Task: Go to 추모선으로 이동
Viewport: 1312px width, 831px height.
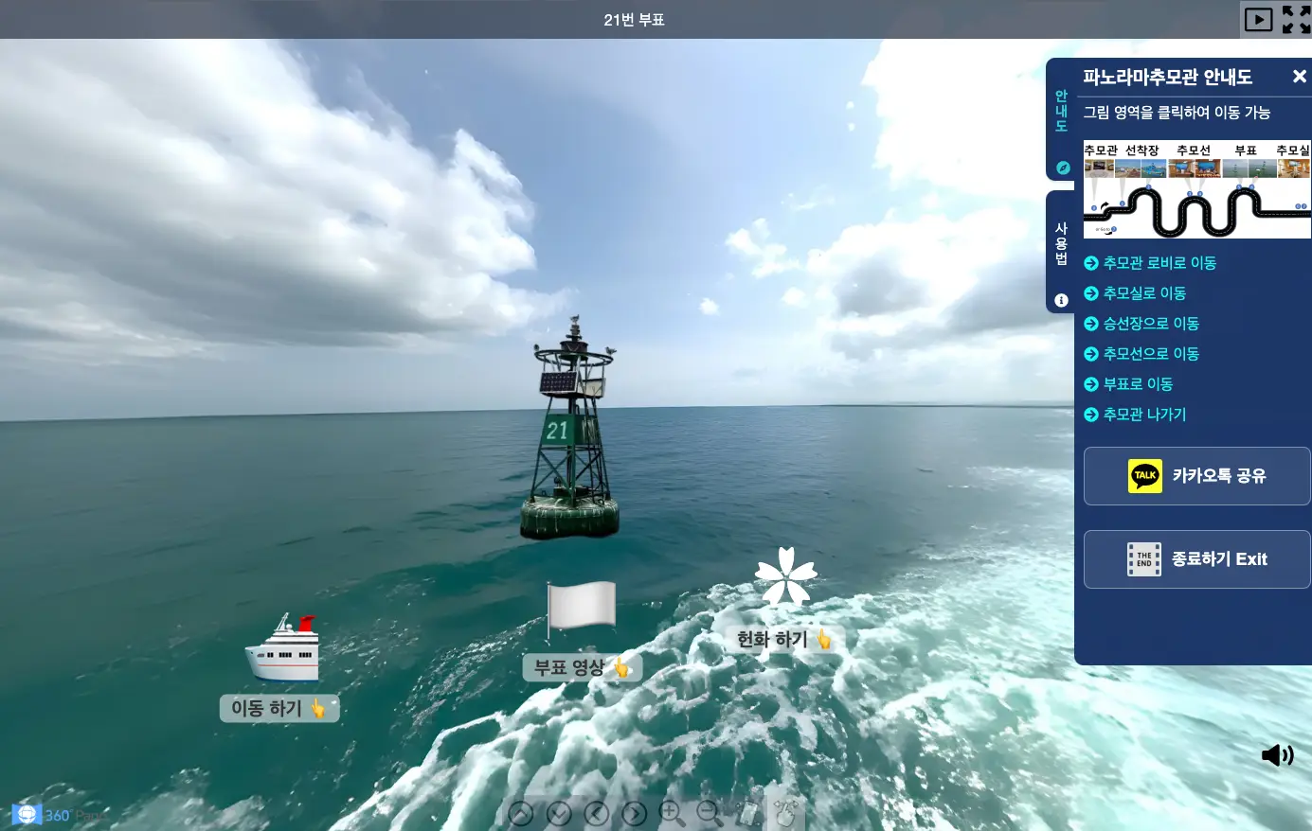Action: tap(1141, 354)
